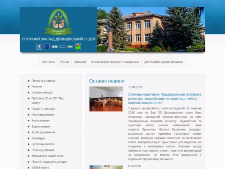Open the Facebook icon in the header
The width and height of the screenshot is (225, 169).
(39, 46)
